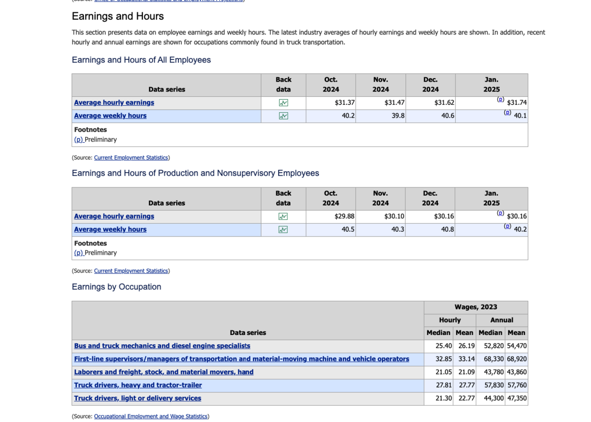This screenshot has width=591, height=422.
Task: Click Average hourly earnings link in All Employees table
Action: coord(114,103)
